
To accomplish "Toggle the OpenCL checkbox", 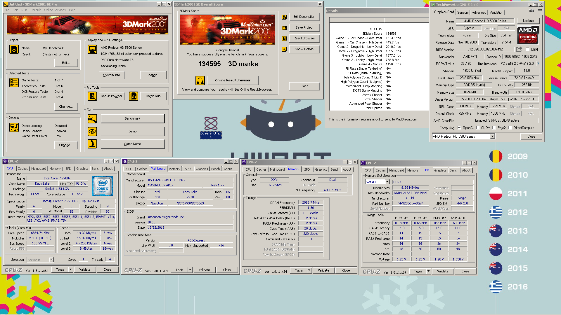I will coord(459,128).
